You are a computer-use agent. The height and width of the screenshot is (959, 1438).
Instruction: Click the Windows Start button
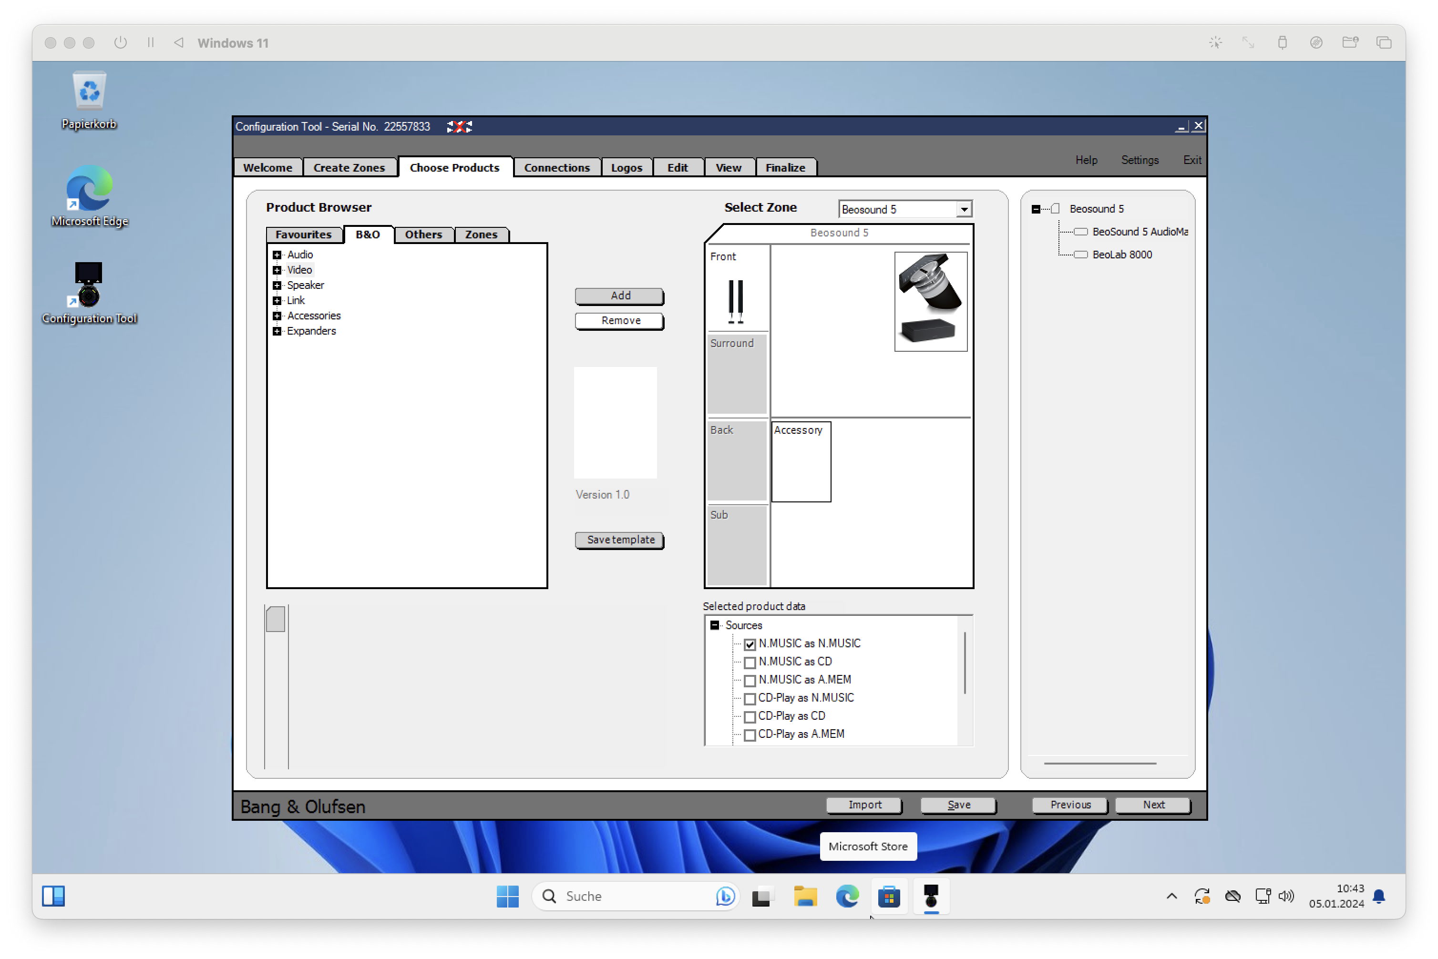508,896
